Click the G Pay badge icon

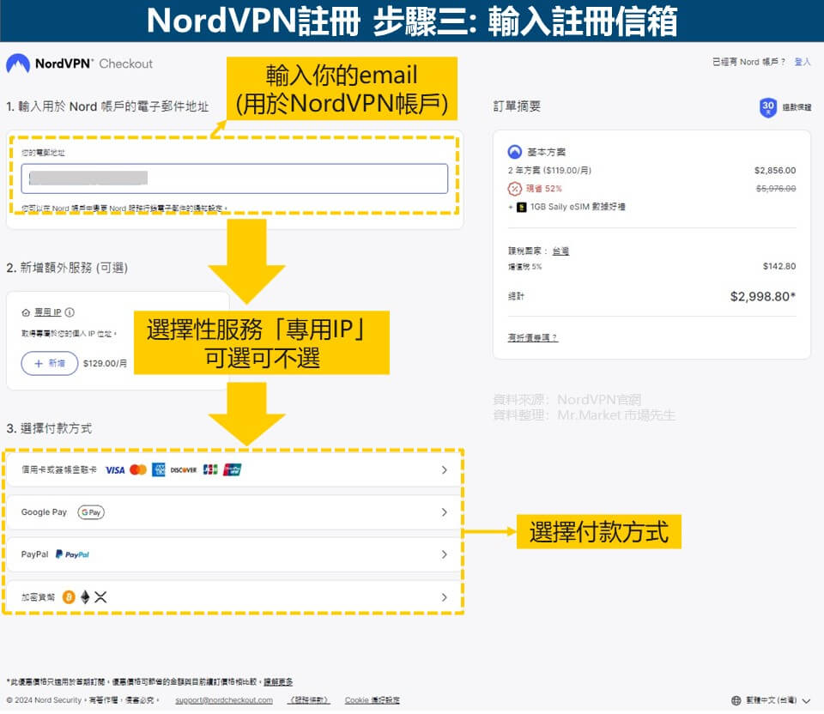[x=91, y=513]
